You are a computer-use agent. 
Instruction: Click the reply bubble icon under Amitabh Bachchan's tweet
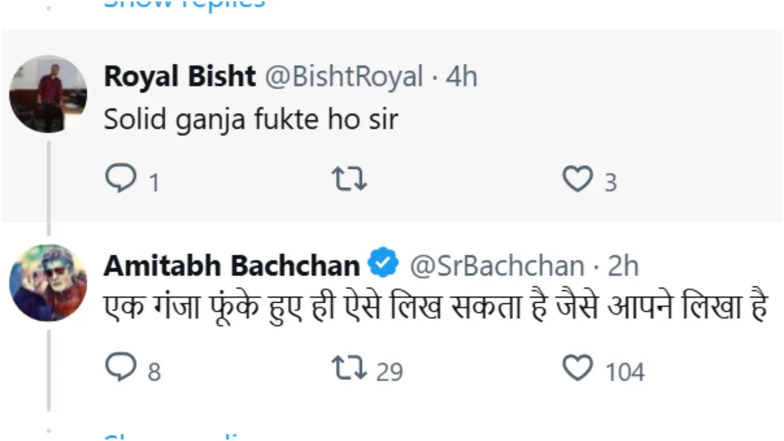(x=119, y=369)
